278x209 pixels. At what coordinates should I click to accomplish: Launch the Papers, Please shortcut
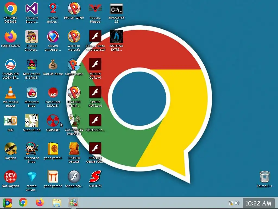click(95, 8)
